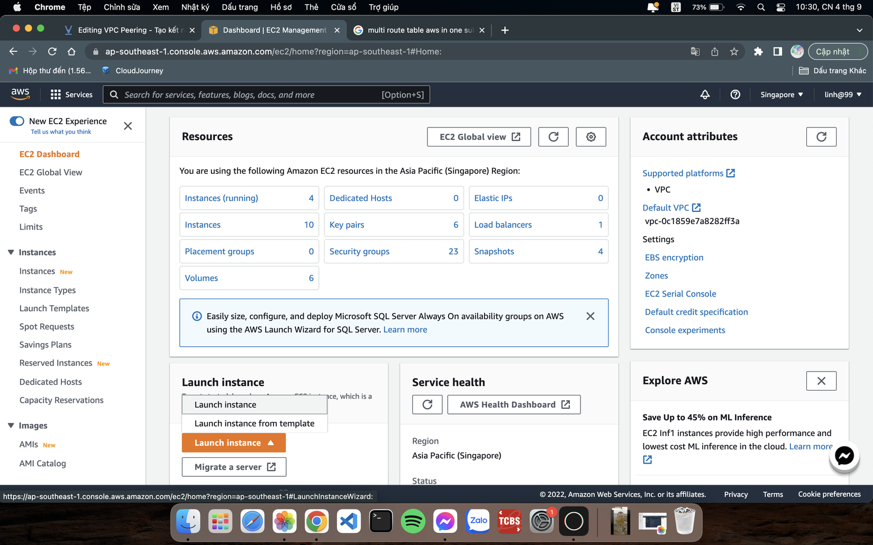Share this page from address bar
Viewport: 873px width, 545px height.
tap(715, 51)
